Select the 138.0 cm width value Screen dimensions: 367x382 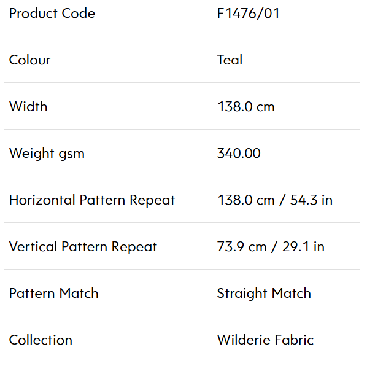[246, 107]
